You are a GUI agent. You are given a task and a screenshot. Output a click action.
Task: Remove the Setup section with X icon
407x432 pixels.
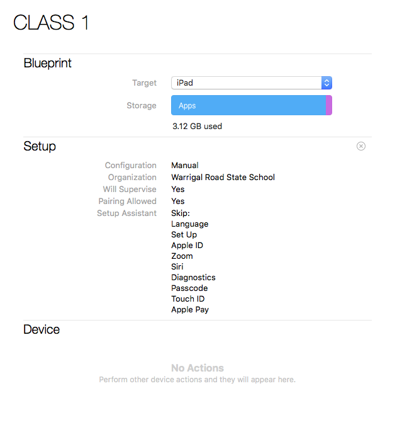point(361,146)
